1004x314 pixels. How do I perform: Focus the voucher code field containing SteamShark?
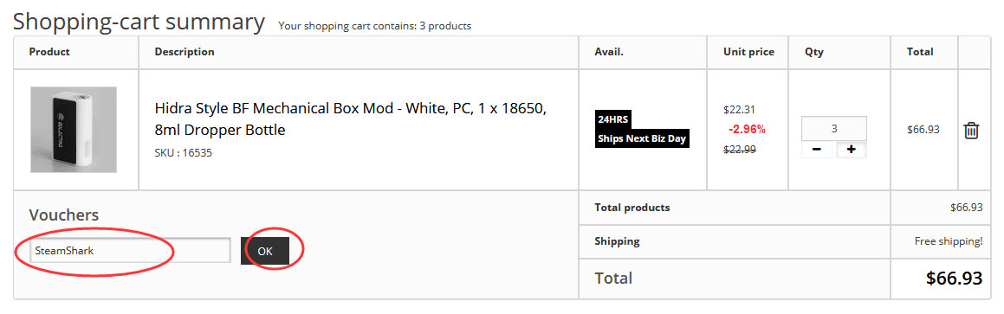[130, 251]
